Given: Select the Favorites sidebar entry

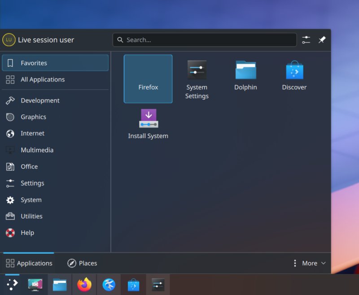Looking at the screenshot, I should [34, 63].
